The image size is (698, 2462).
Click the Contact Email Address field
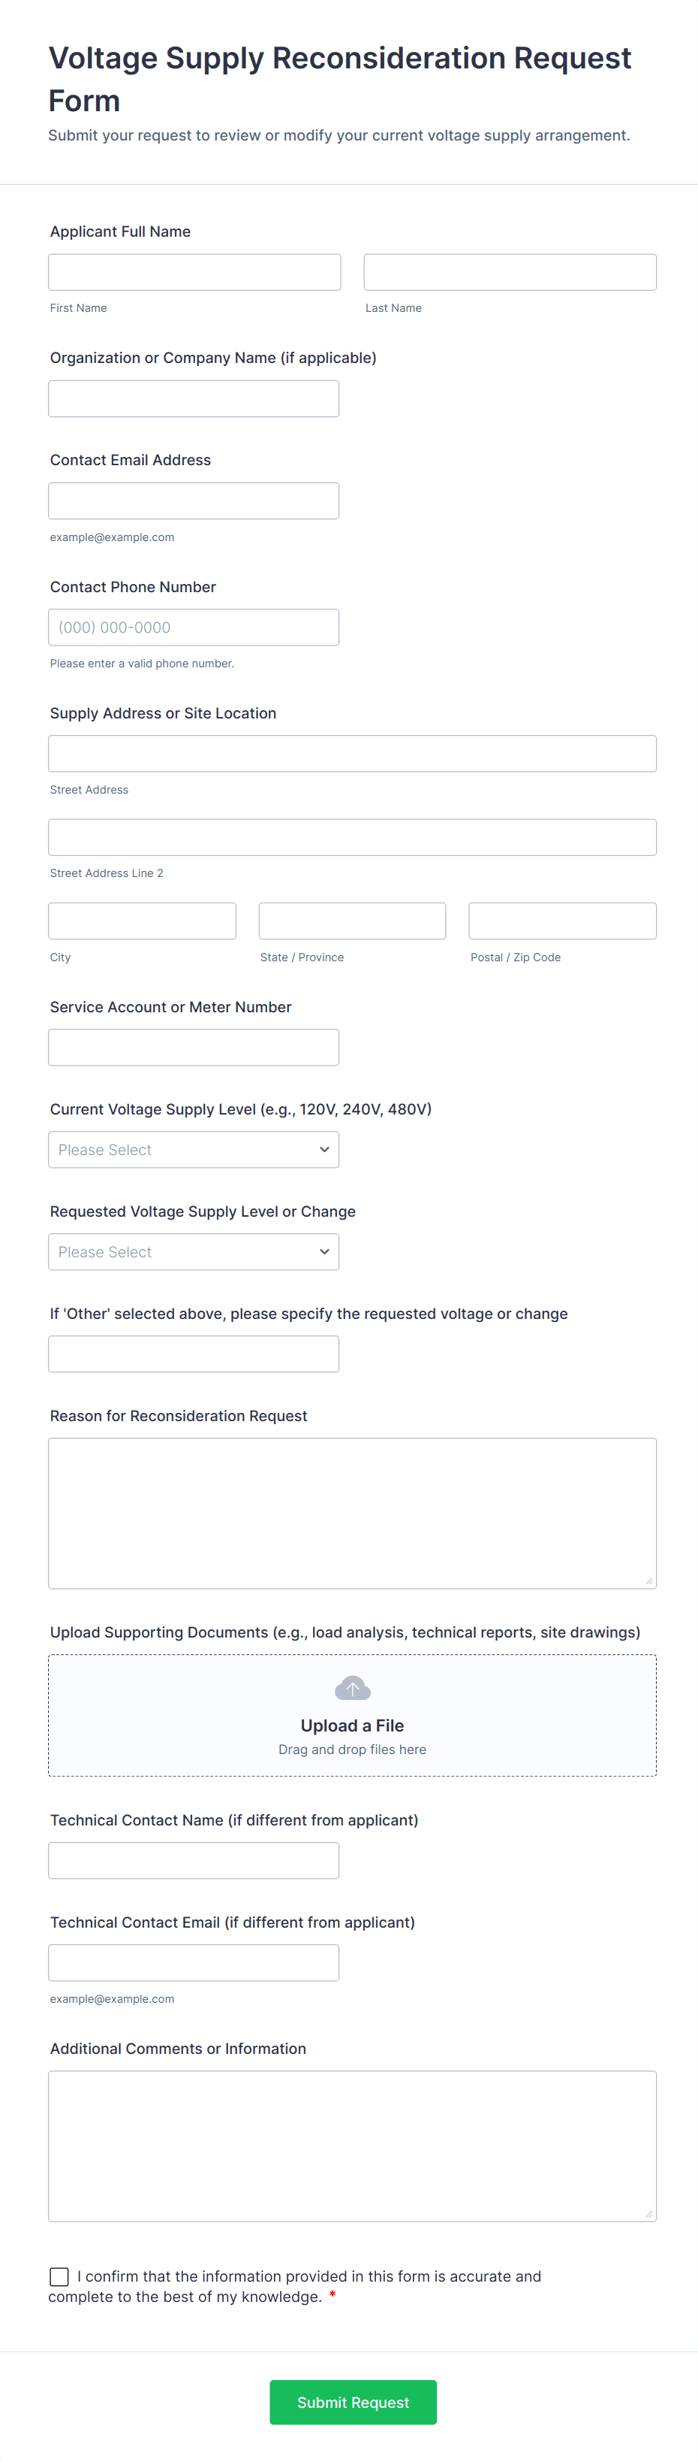(194, 501)
